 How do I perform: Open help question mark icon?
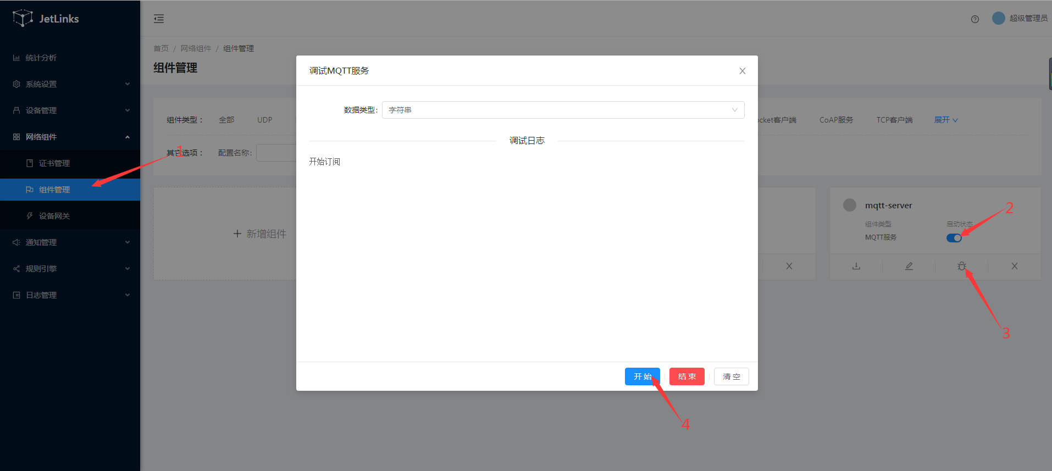coord(975,19)
